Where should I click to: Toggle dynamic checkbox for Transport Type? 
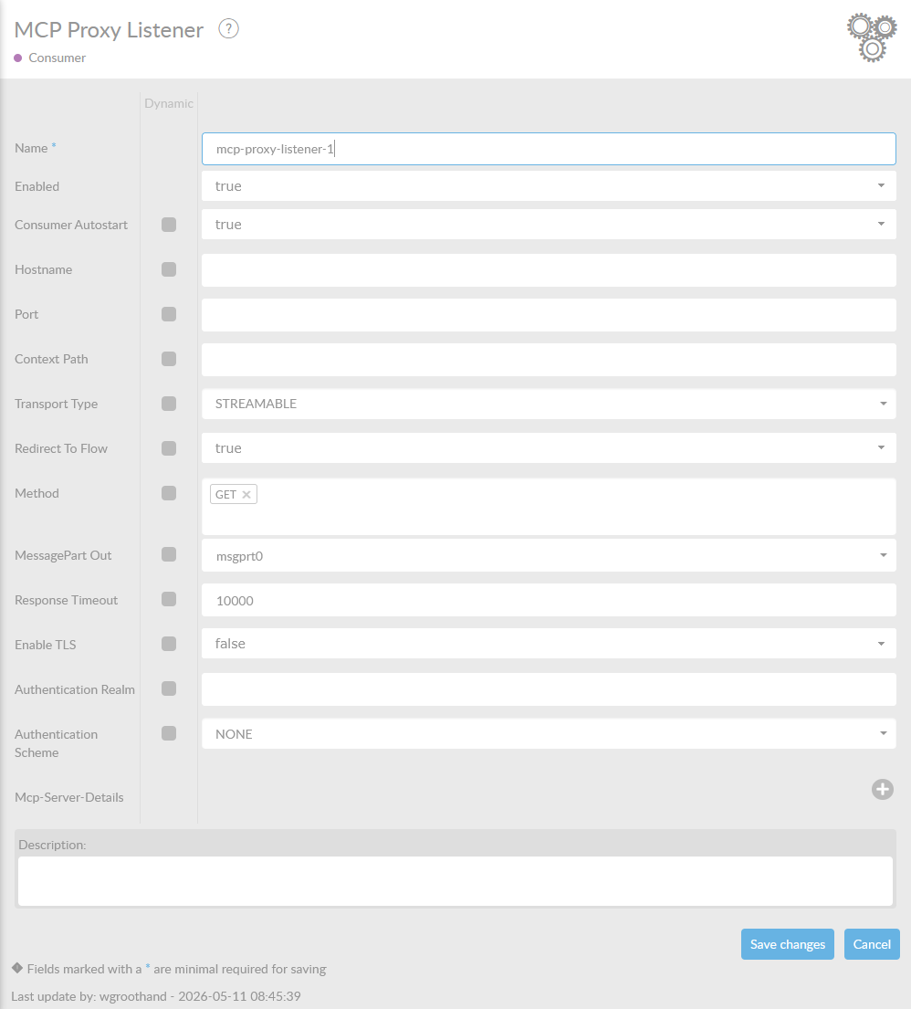[x=169, y=404]
